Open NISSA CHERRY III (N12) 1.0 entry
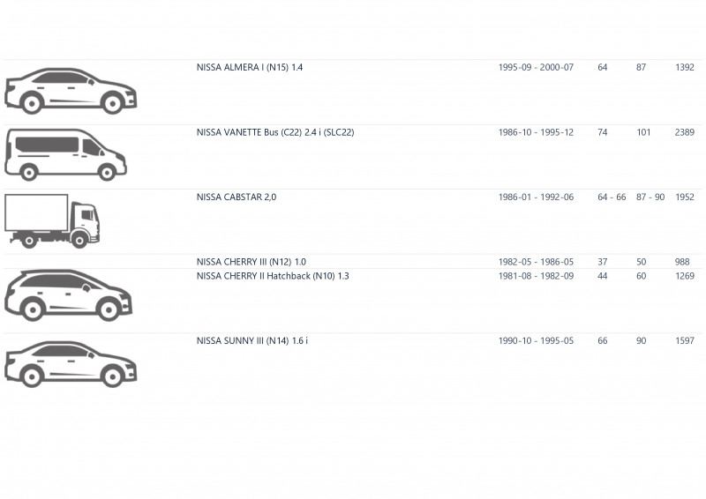 252,262
